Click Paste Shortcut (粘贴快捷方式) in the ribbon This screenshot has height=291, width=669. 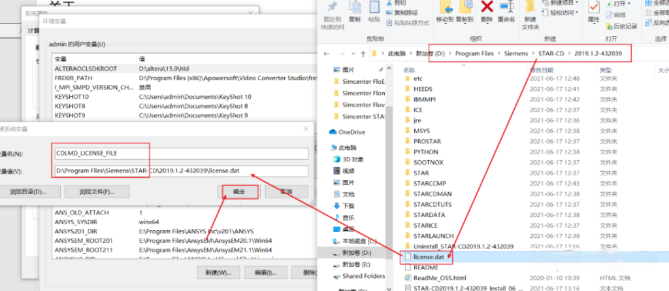coord(408,23)
